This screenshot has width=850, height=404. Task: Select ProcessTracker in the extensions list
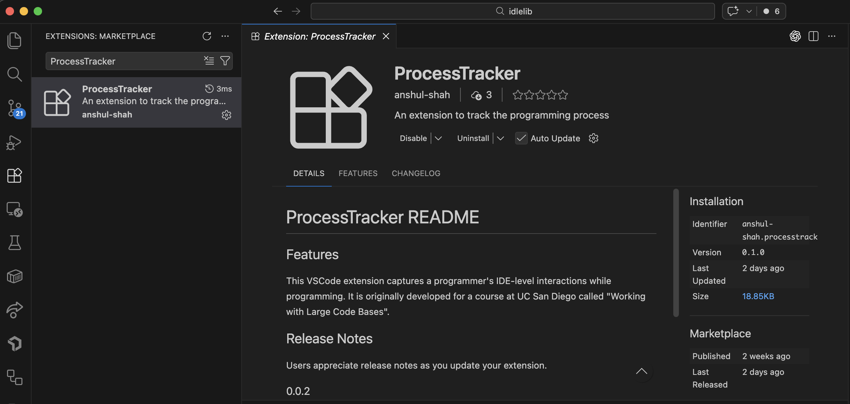[136, 102]
